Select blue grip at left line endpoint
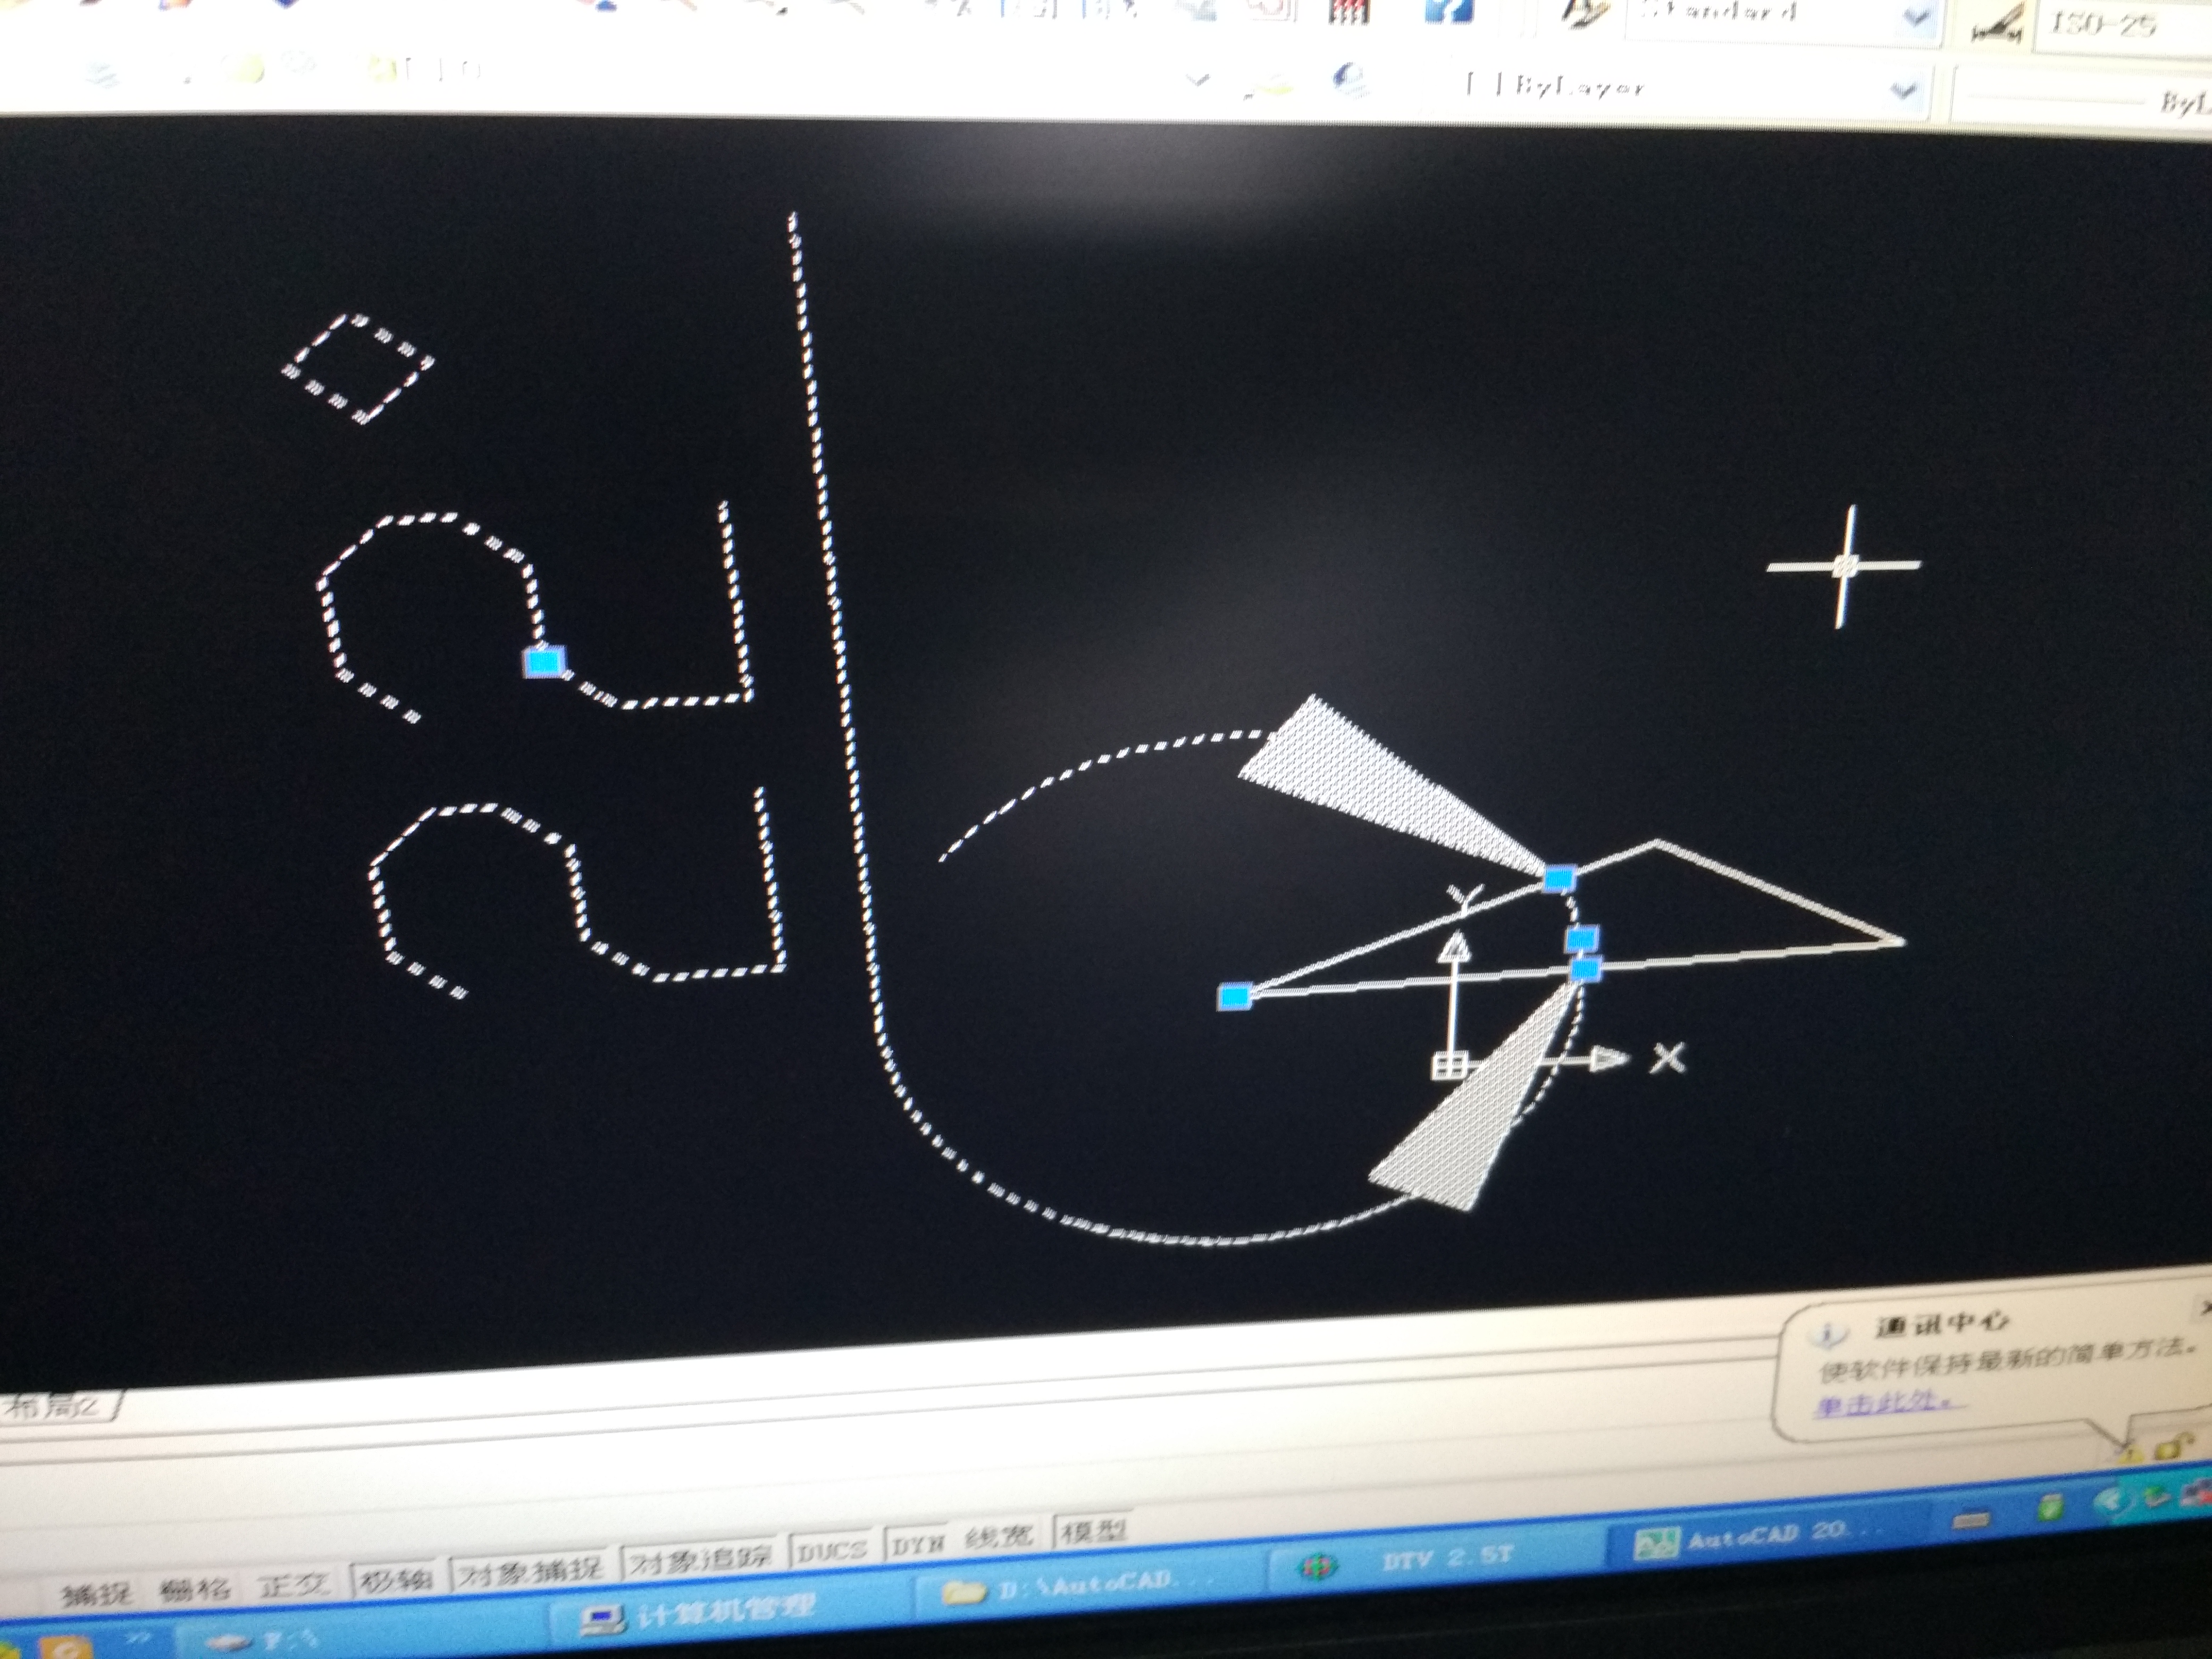This screenshot has height=1659, width=2212. coord(1236,996)
